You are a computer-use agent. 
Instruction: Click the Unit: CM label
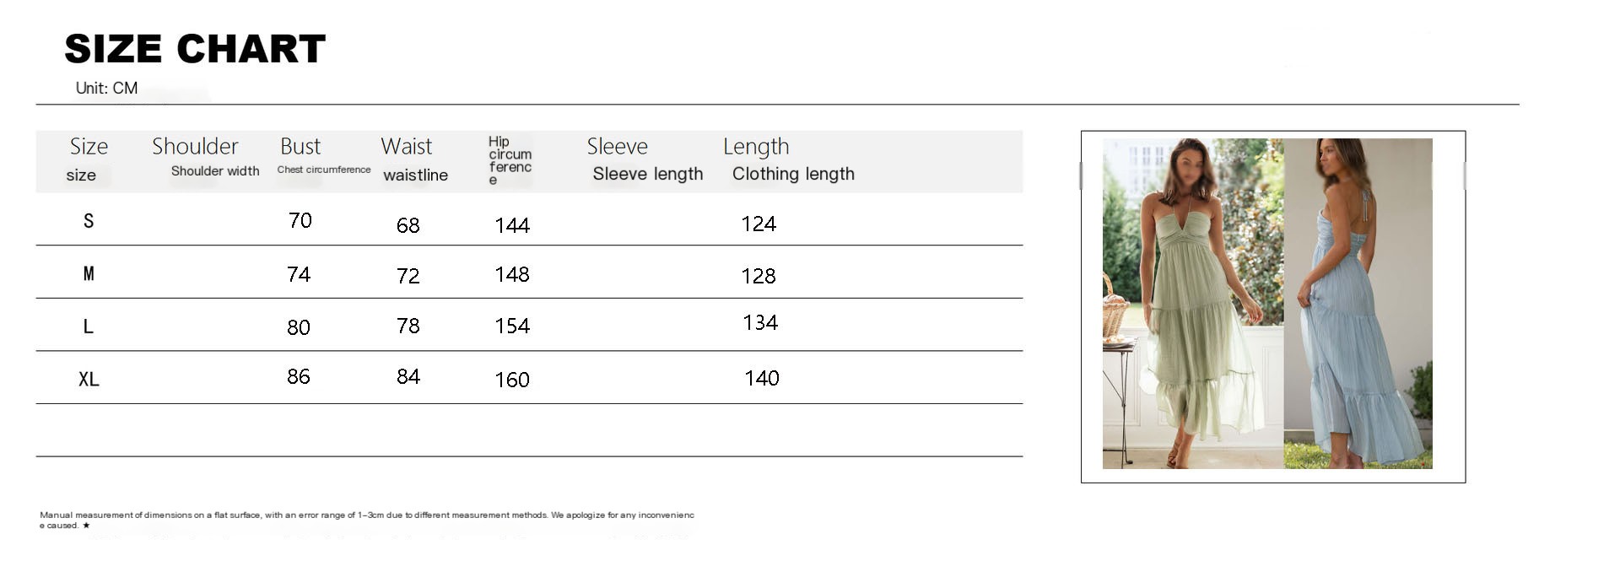pyautogui.click(x=106, y=88)
